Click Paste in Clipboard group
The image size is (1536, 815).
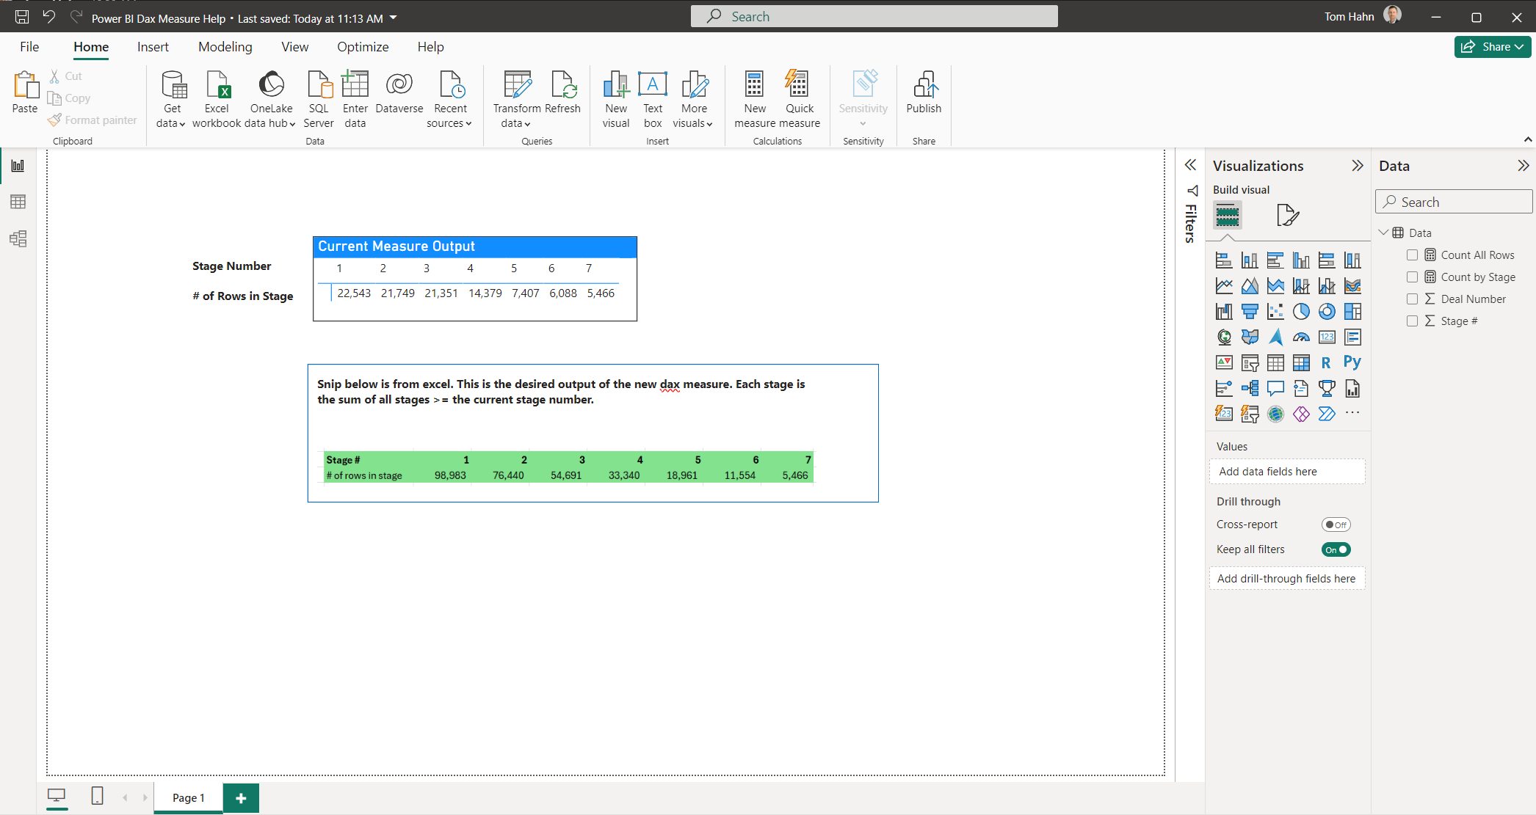(x=25, y=92)
